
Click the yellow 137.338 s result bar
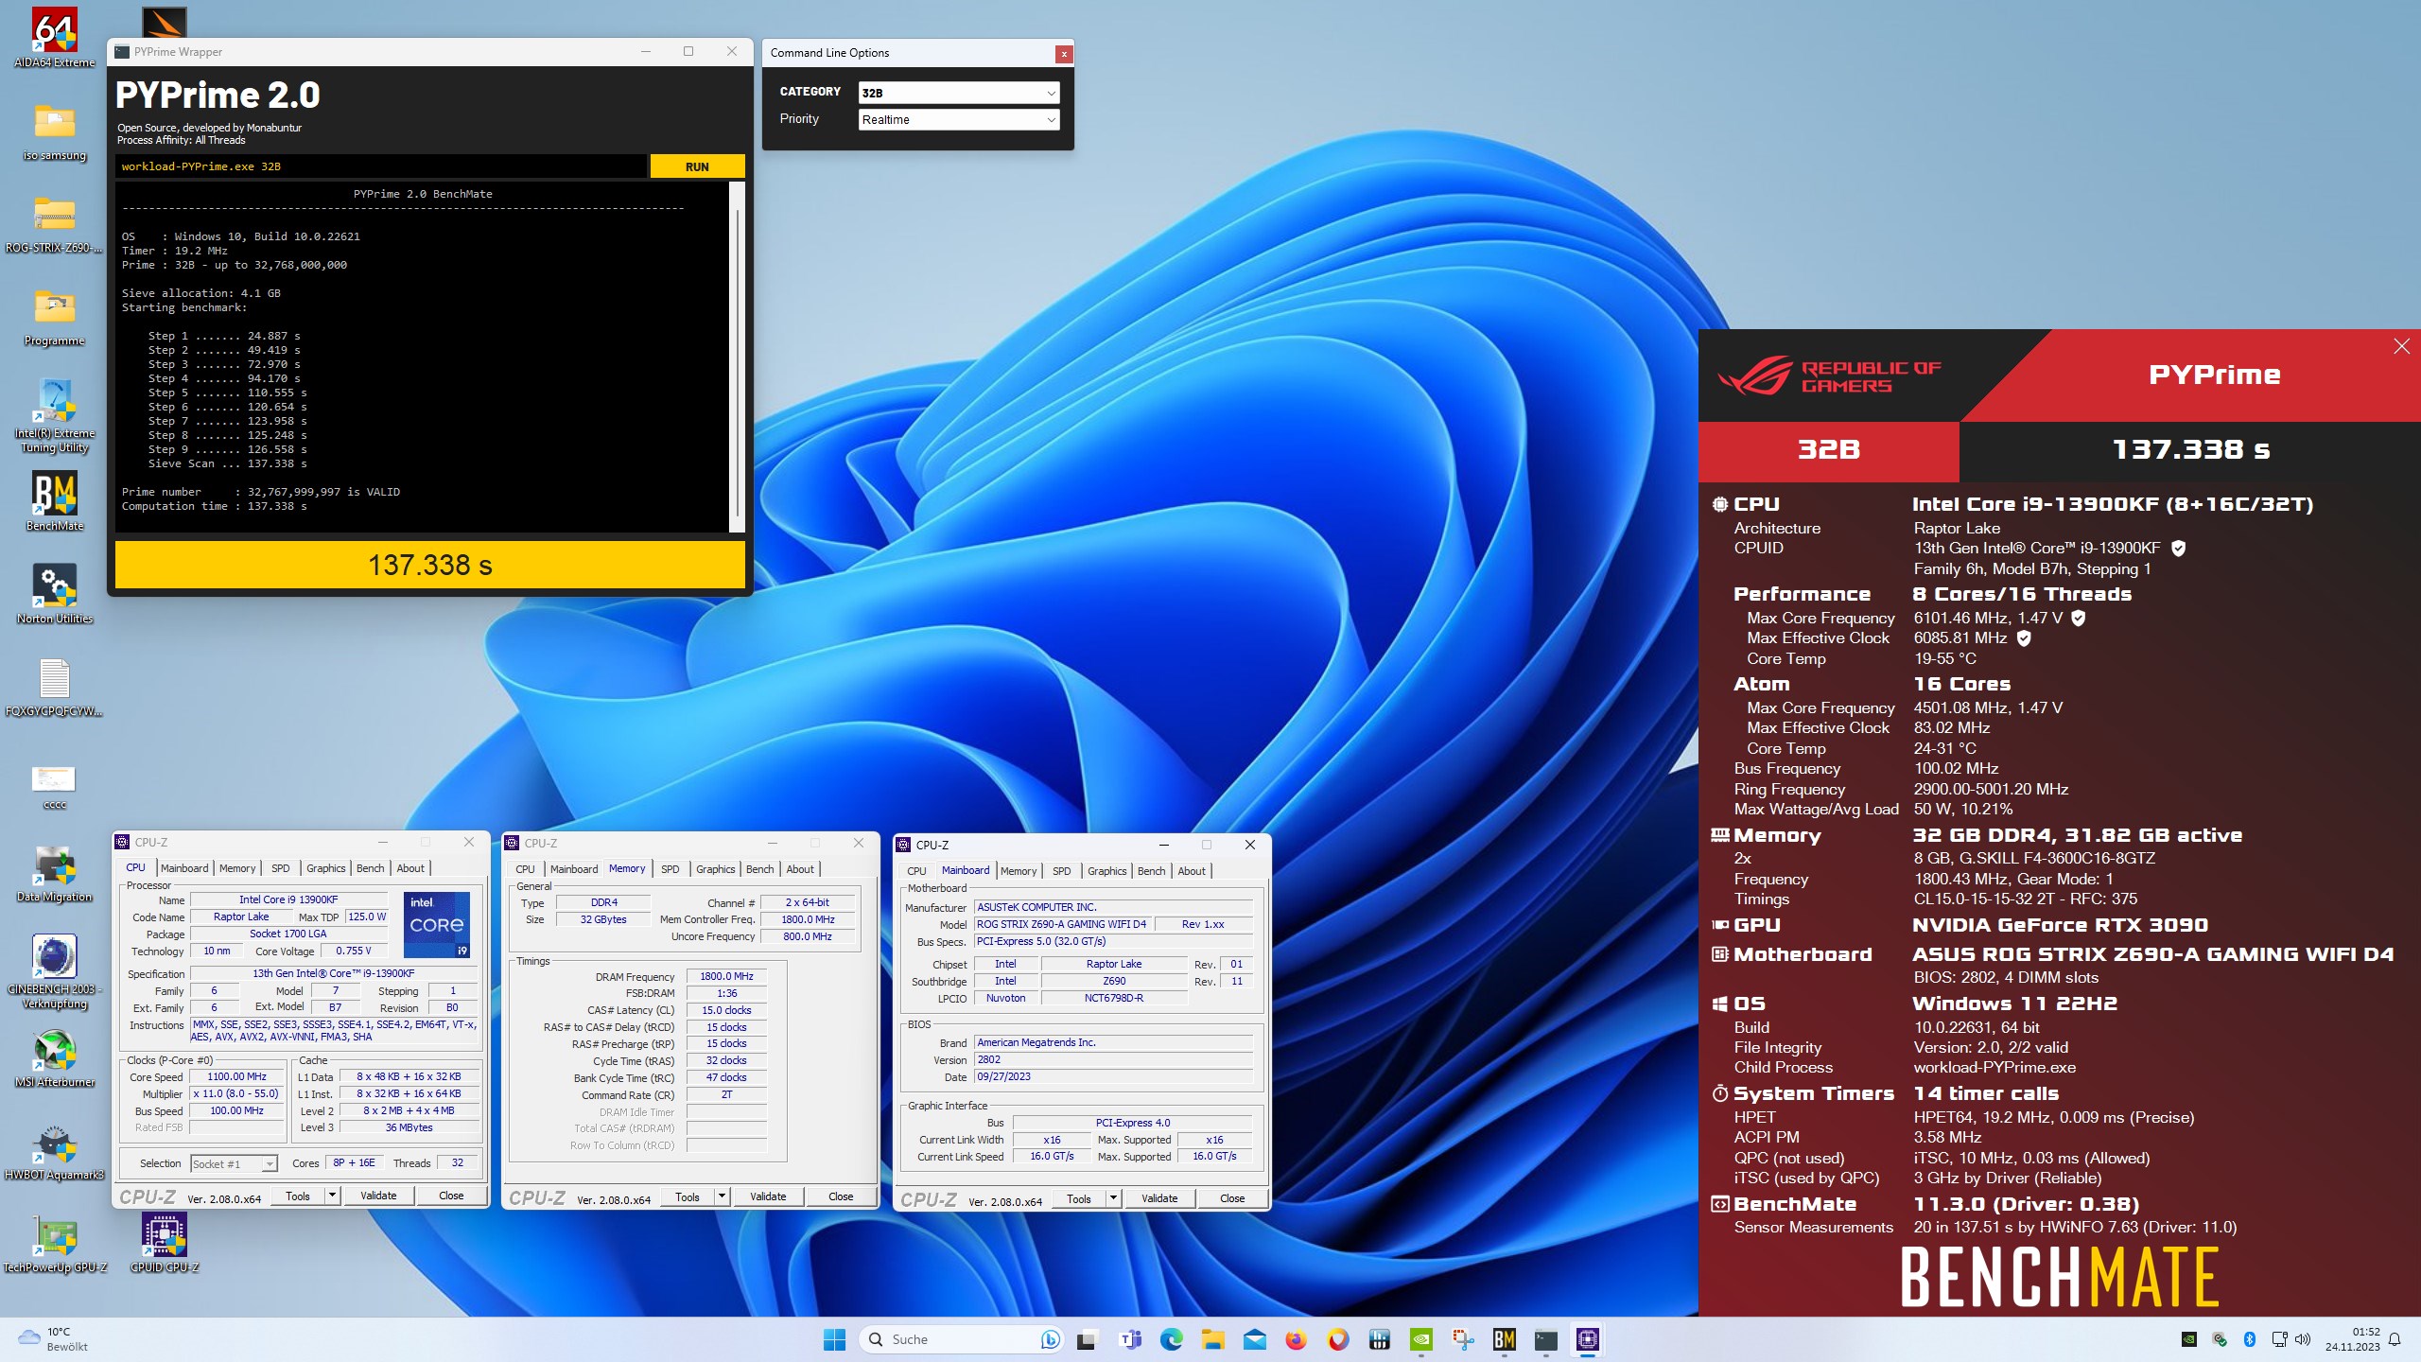[430, 565]
